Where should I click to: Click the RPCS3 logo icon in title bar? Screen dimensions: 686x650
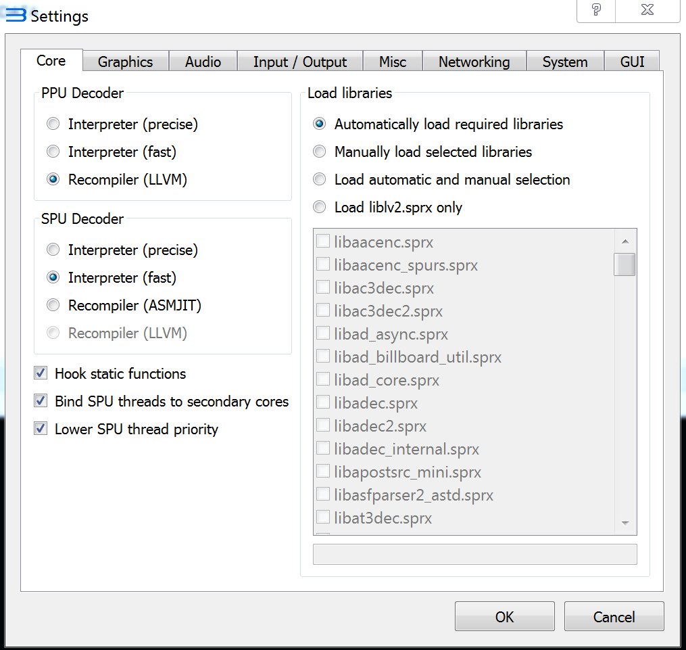click(16, 15)
